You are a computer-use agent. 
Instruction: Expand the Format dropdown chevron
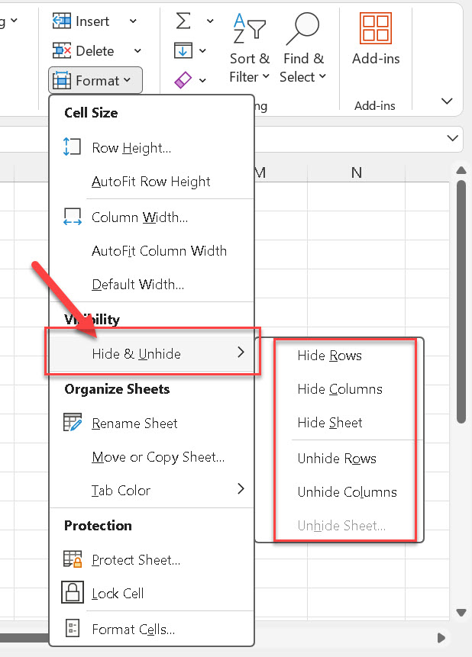127,80
